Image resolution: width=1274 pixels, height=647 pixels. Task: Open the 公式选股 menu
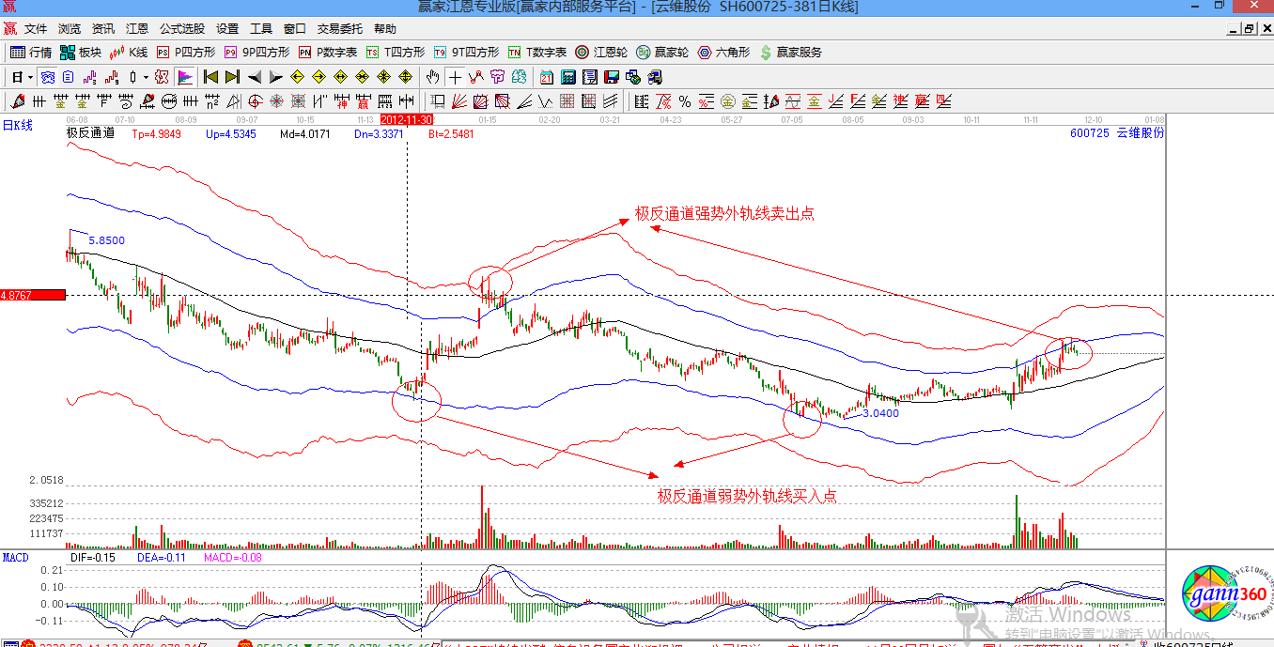182,29
